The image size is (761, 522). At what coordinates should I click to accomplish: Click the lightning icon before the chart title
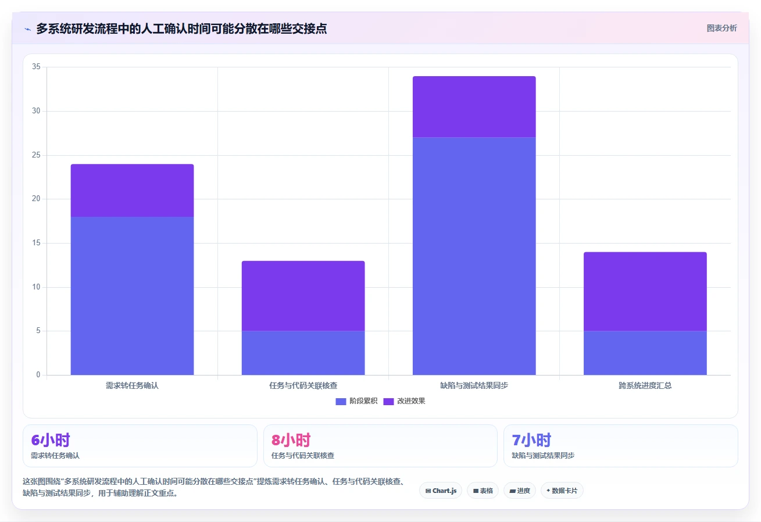click(x=27, y=28)
